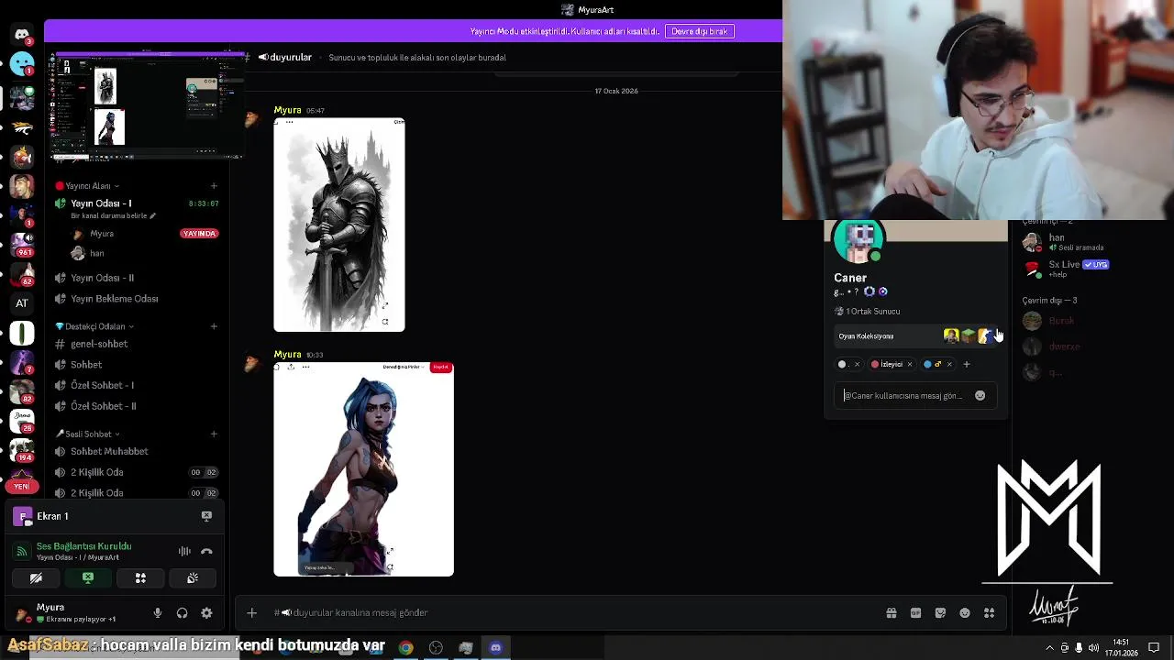Open activities button in voice panel
Image resolution: width=1174 pixels, height=660 pixels.
point(140,578)
